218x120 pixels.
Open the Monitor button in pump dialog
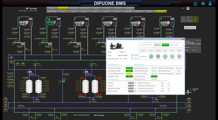(x=135, y=55)
